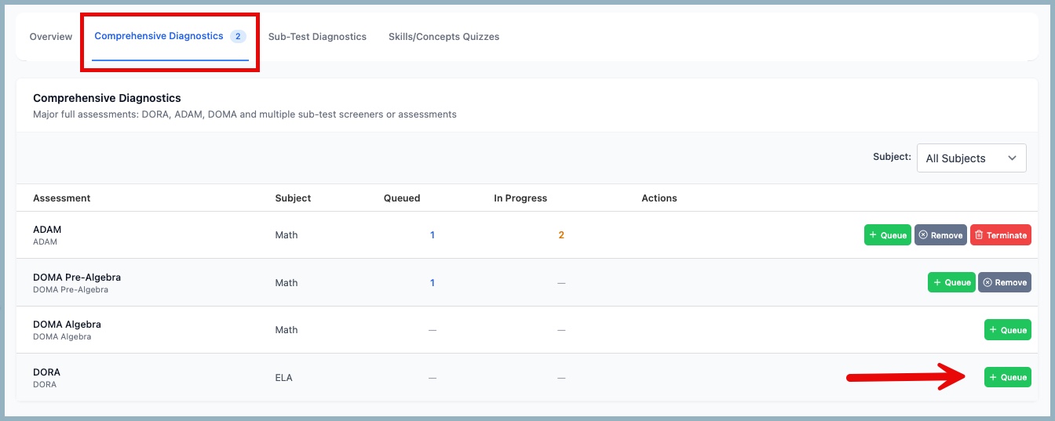Click the queued count for DOMA Pre-Algebra

[x=432, y=282]
